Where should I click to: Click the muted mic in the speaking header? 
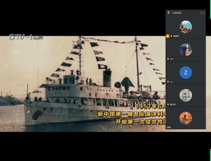click(x=168, y=13)
